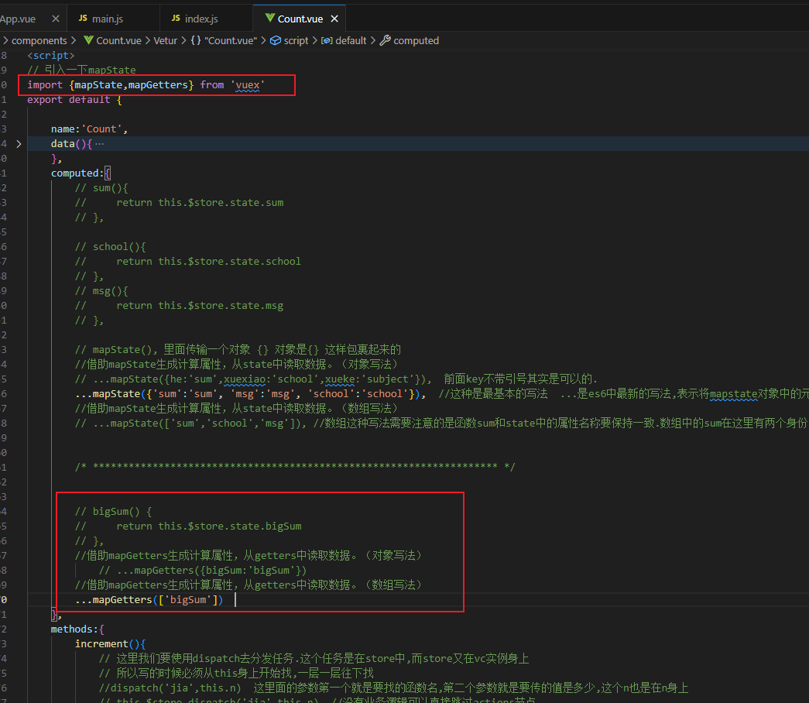
Task: Click the increment(){ method line
Action: click(x=111, y=644)
